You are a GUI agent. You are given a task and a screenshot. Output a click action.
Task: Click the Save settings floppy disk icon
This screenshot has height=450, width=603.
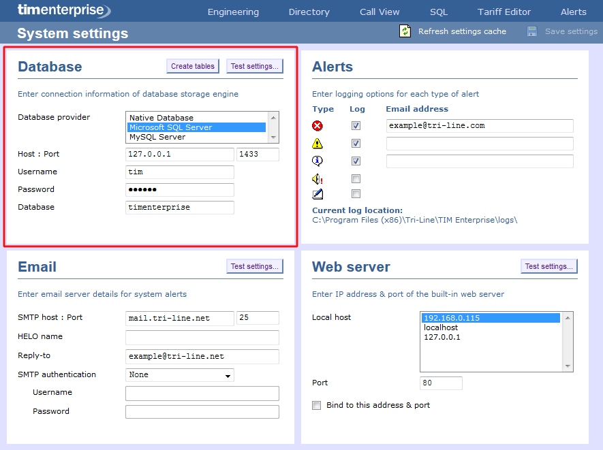[532, 31]
